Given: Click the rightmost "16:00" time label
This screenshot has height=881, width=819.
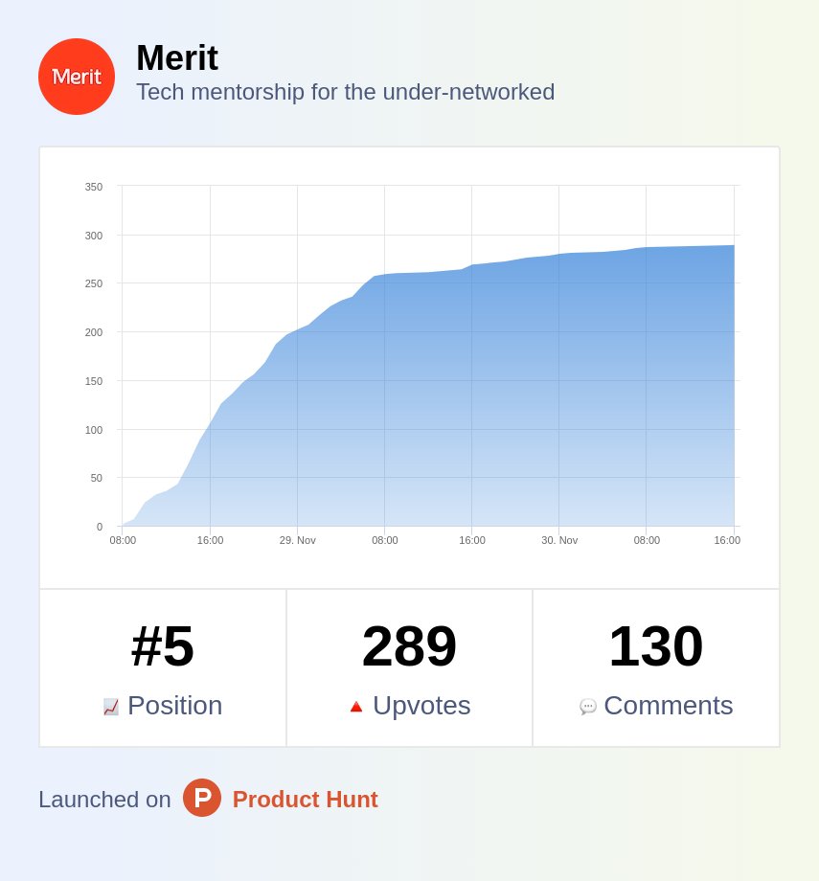Looking at the screenshot, I should point(727,540).
